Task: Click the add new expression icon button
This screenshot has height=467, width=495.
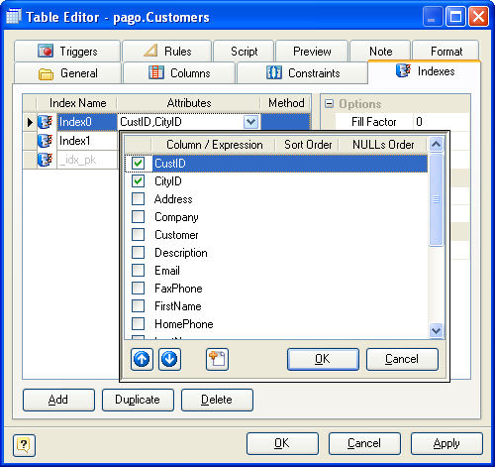Action: (217, 359)
